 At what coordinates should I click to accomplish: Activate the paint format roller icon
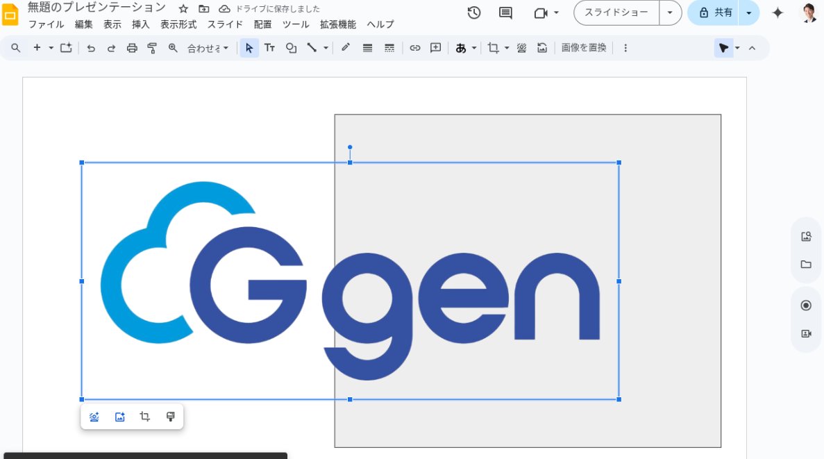click(152, 48)
